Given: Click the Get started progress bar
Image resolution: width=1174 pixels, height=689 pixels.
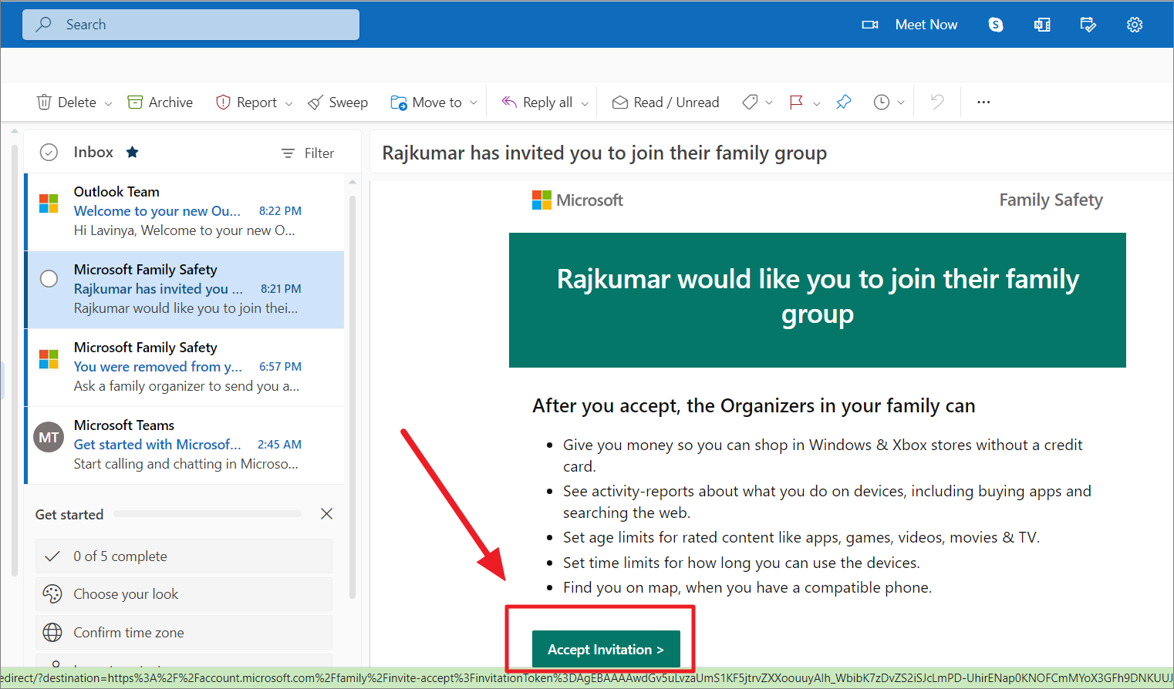Looking at the screenshot, I should (x=207, y=514).
